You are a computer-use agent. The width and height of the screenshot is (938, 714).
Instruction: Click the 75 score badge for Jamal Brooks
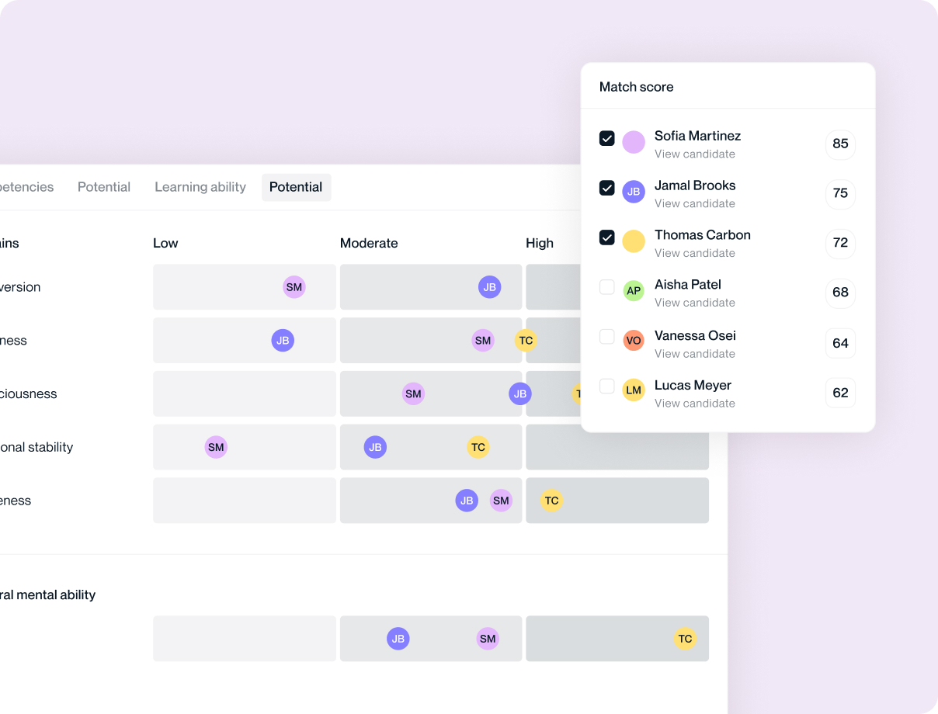(x=840, y=193)
